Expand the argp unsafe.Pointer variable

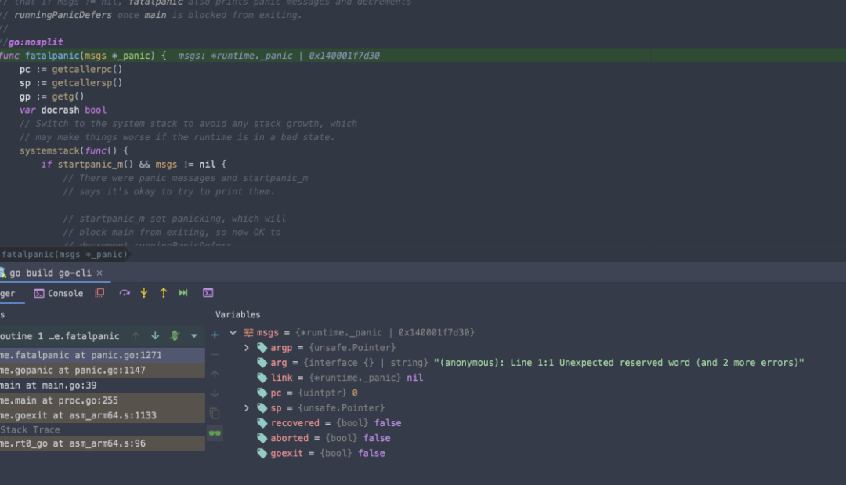(247, 348)
